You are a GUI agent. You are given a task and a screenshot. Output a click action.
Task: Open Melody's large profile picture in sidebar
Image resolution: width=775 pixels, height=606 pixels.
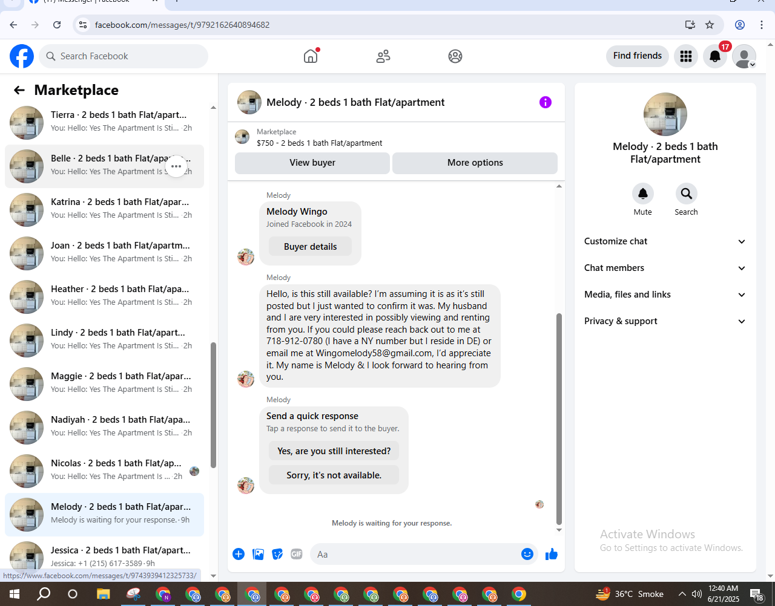pos(665,114)
